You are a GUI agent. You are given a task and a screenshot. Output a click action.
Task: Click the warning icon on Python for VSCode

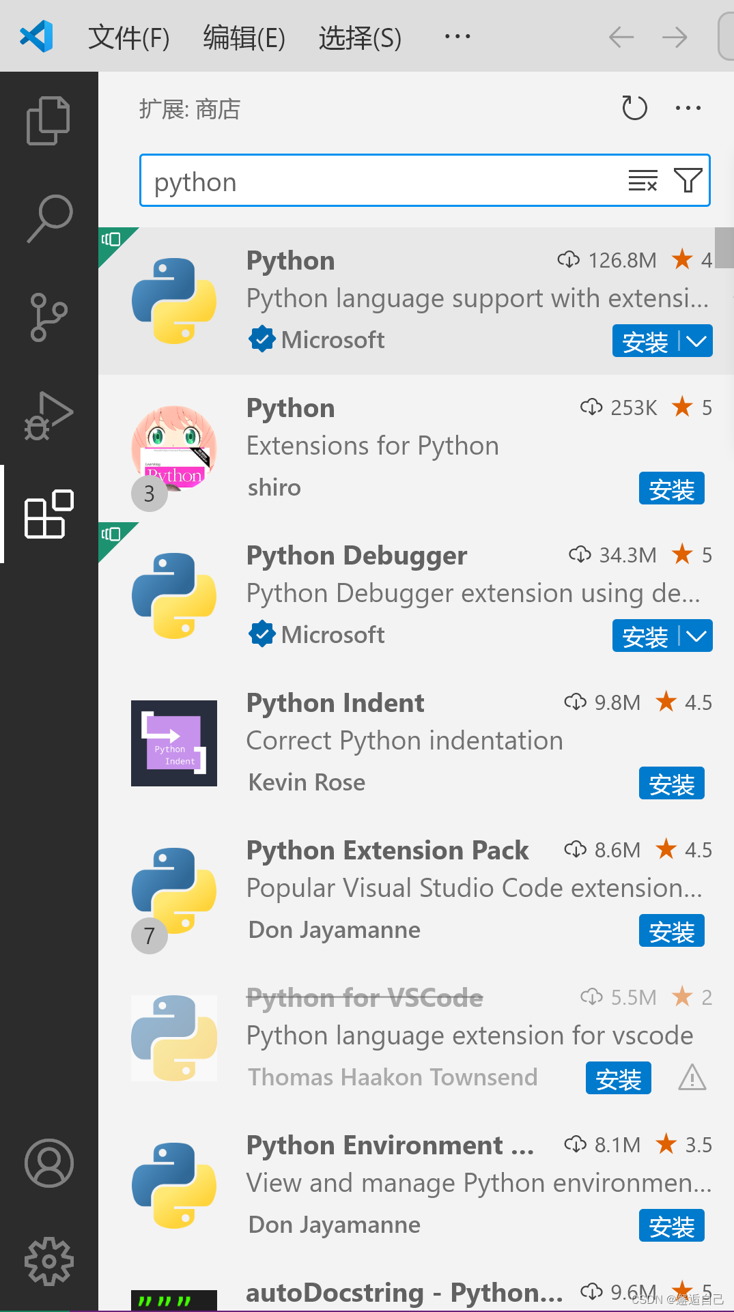(x=692, y=1078)
